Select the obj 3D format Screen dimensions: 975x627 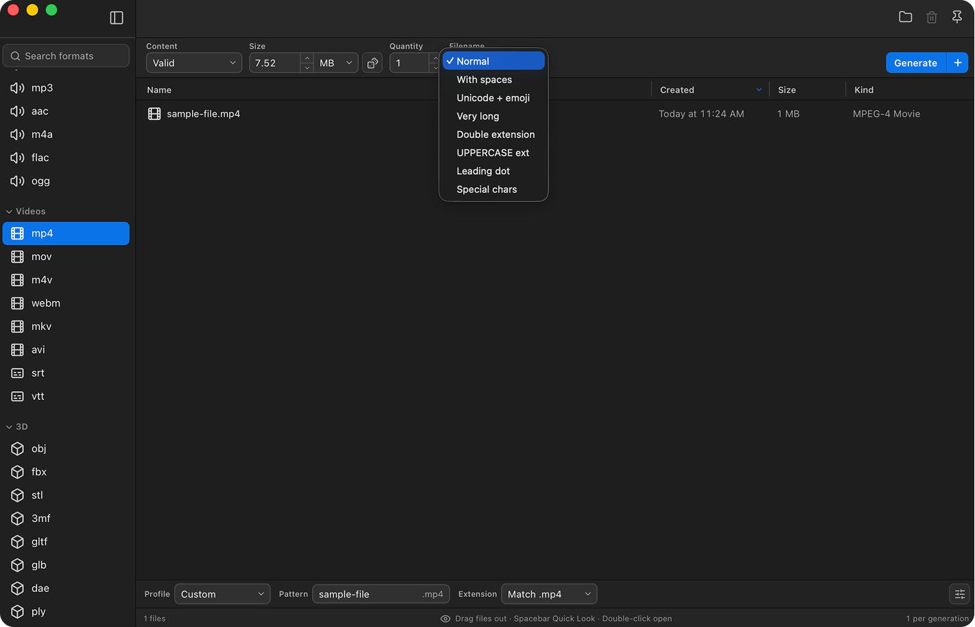click(x=66, y=449)
